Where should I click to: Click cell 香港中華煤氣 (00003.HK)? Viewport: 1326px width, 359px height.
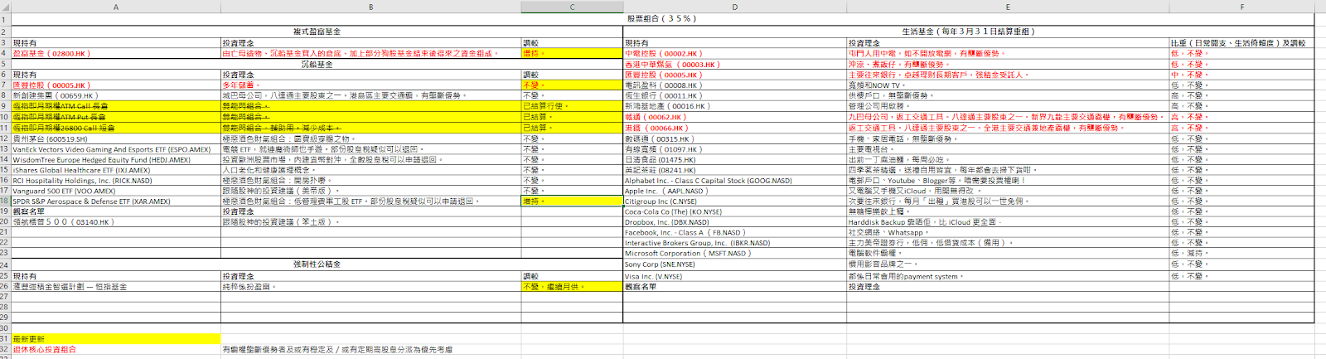[734, 64]
